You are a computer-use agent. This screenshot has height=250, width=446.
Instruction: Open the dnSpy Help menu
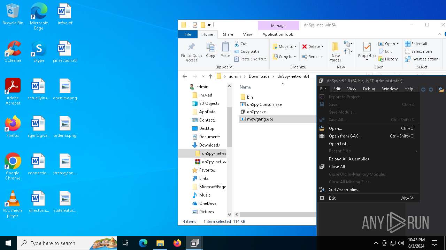click(409, 89)
